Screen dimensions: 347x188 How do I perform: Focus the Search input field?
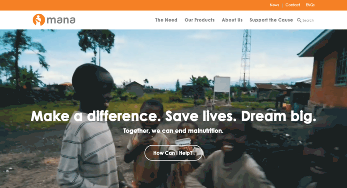(308, 20)
